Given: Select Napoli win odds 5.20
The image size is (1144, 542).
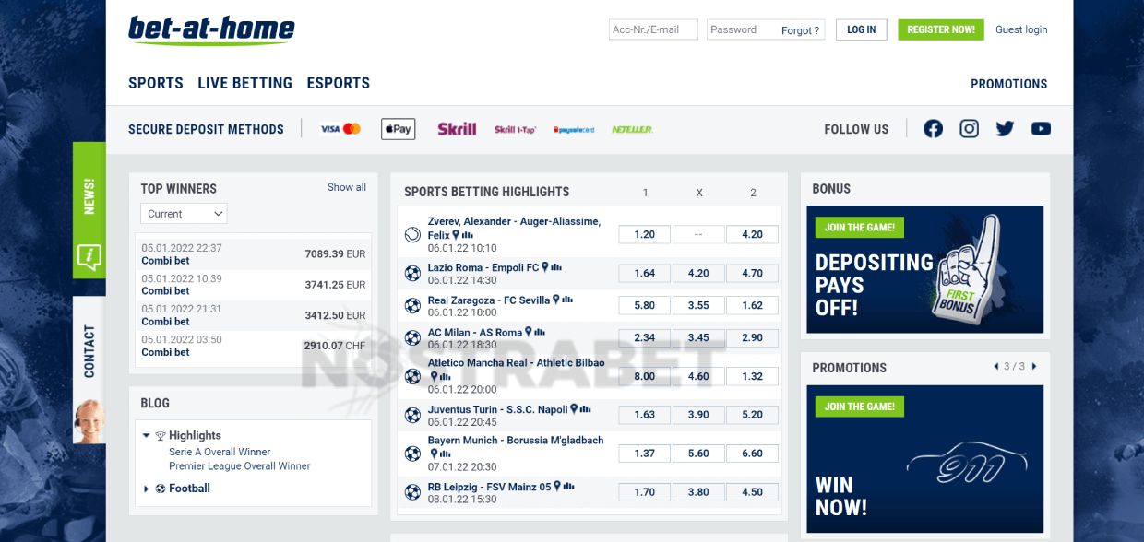Looking at the screenshot, I should pyautogui.click(x=753, y=415).
